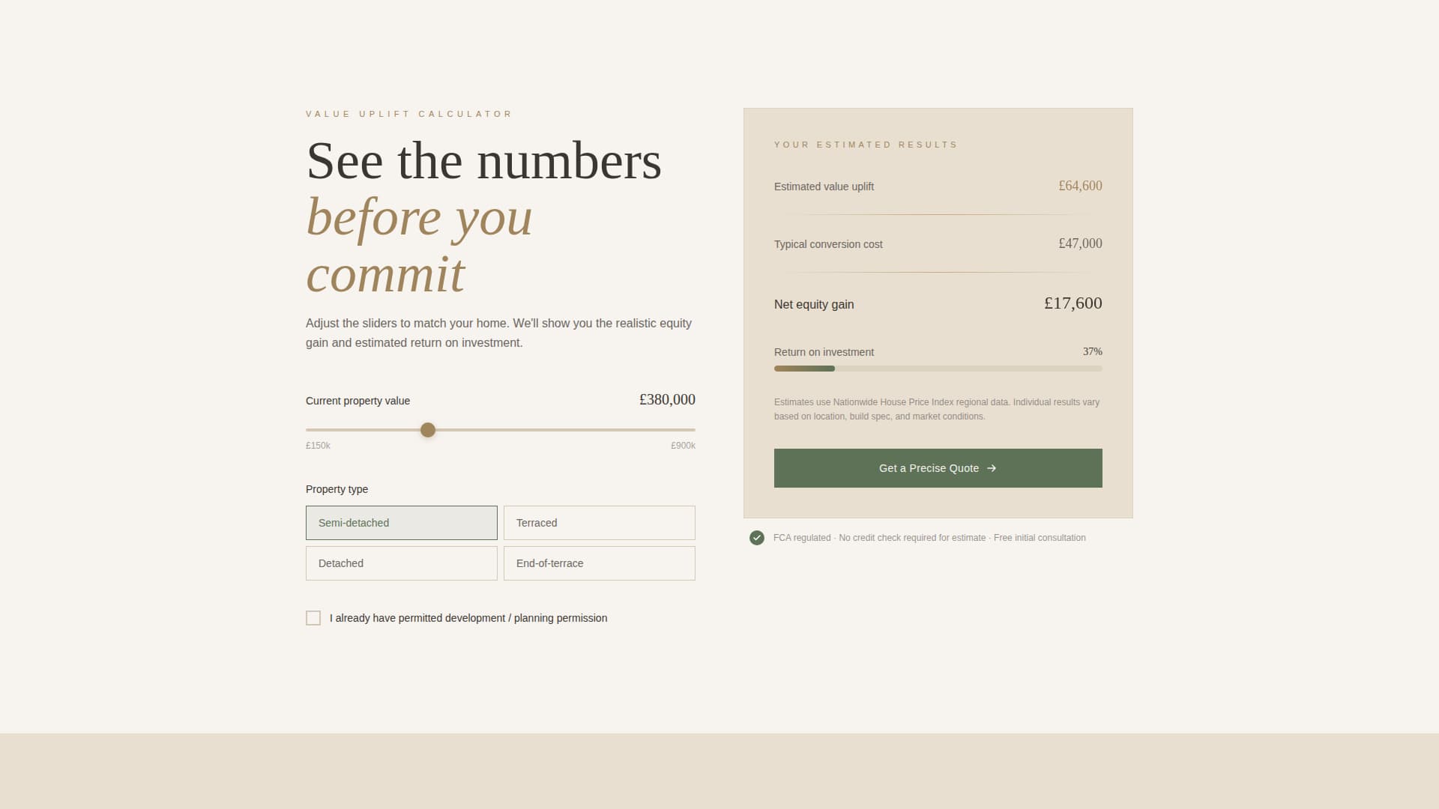Click the £150k minimum slider label
This screenshot has height=809, width=1439.
click(x=317, y=445)
